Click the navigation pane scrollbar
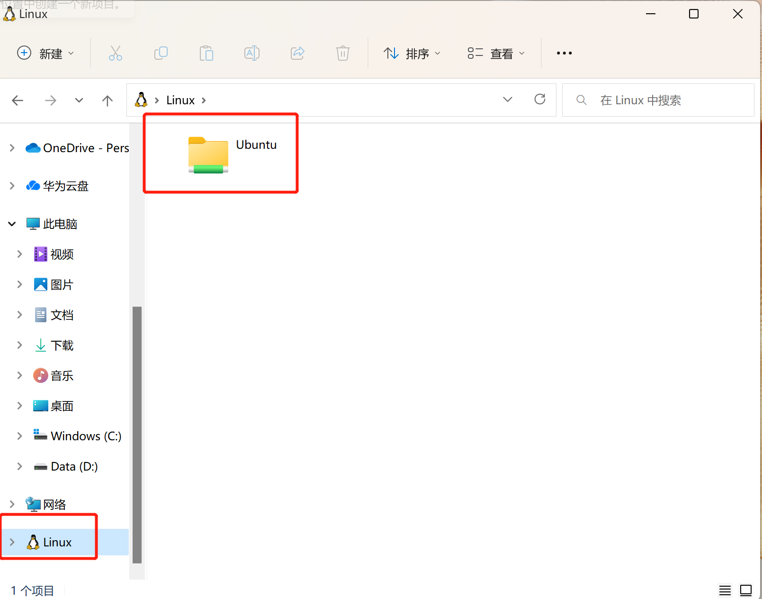Image resolution: width=762 pixels, height=599 pixels. coord(137,435)
